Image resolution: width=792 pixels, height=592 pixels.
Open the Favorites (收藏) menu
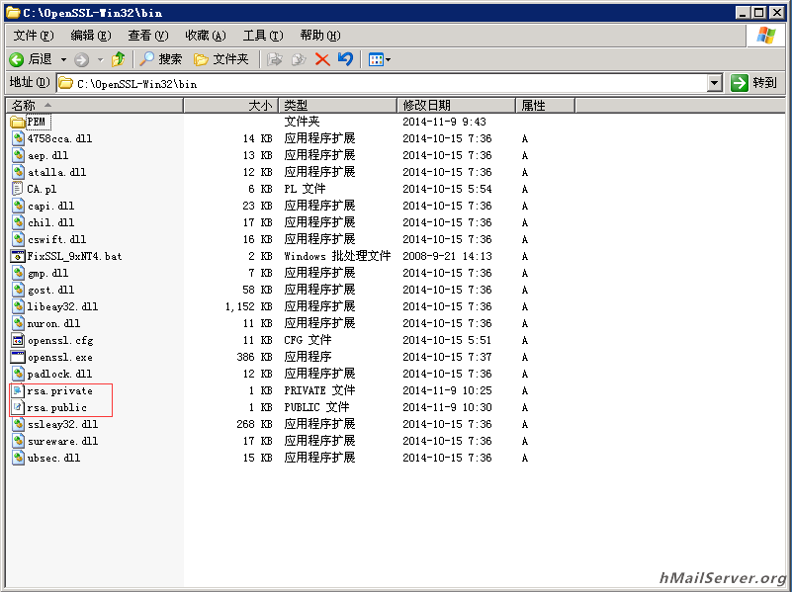click(205, 36)
